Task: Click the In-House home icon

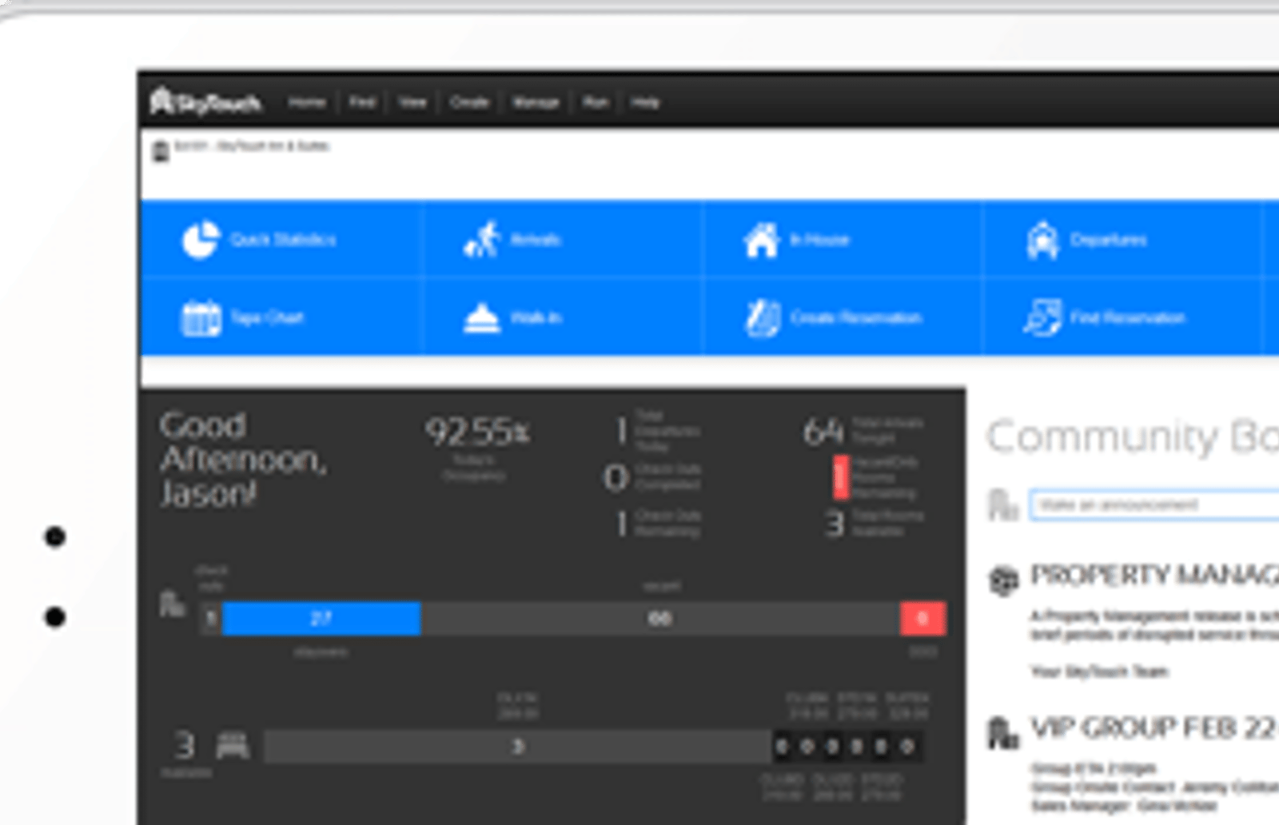Action: point(762,239)
